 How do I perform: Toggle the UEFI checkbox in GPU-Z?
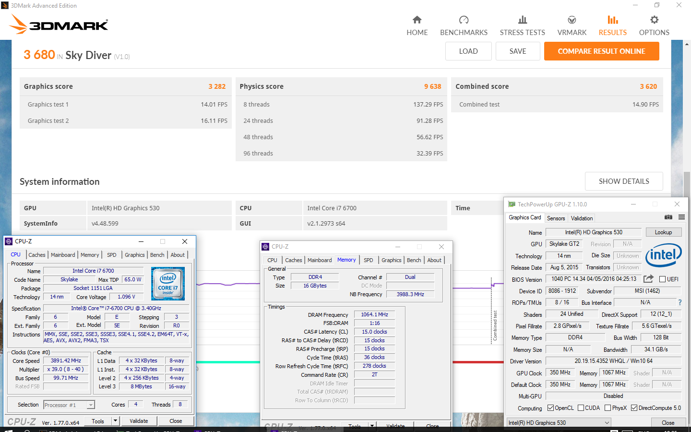coord(662,279)
